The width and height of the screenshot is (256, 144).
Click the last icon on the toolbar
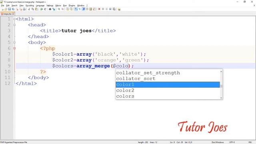click(x=119, y=9)
